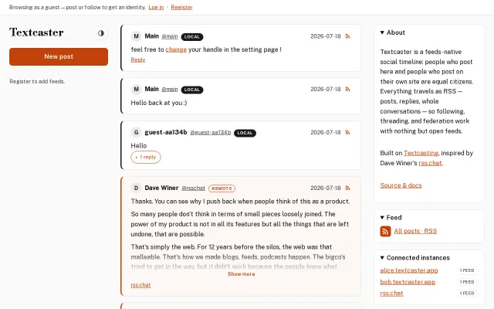
Task: Open RSS feed icon on first Main post
Action: [347, 36]
